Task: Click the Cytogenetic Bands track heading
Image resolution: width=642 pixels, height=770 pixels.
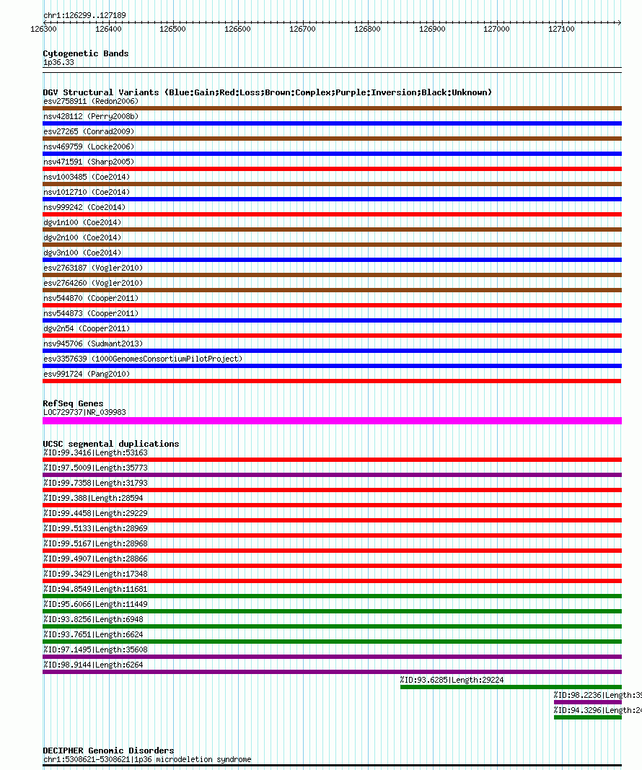Action: 85,53
